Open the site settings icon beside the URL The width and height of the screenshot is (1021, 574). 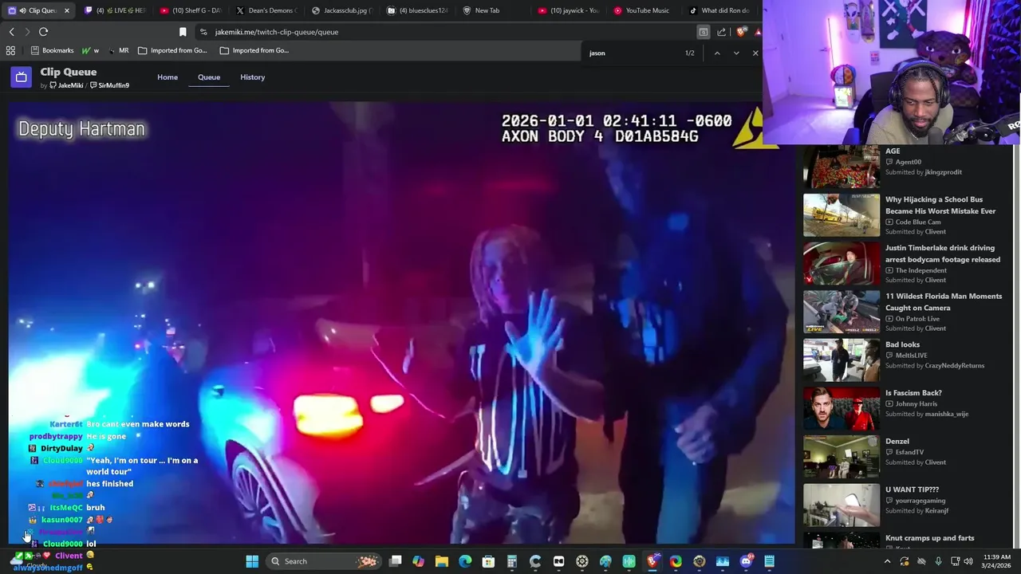[203, 32]
